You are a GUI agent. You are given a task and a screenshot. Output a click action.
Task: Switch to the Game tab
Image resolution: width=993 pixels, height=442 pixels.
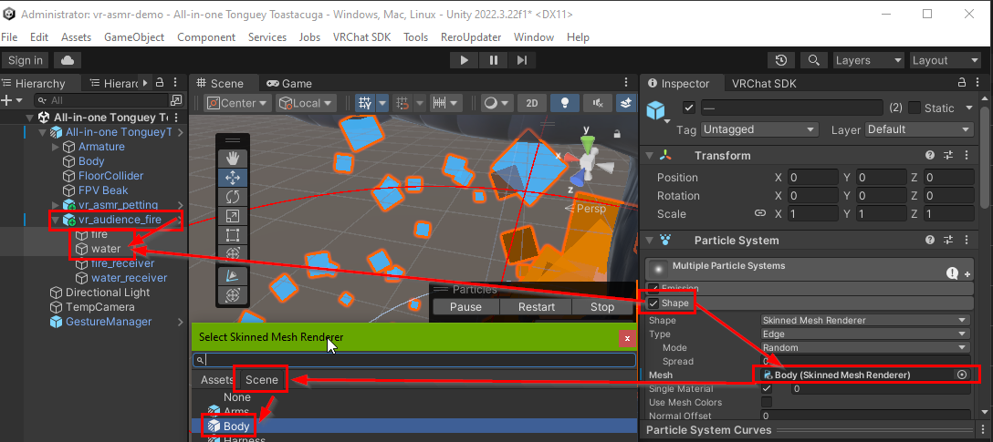tap(288, 84)
